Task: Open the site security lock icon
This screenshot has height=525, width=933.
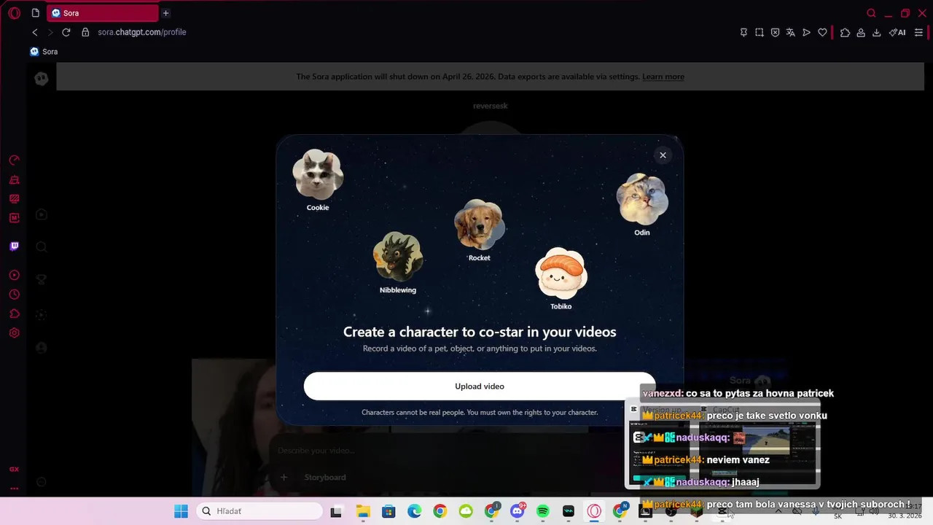Action: 85,32
